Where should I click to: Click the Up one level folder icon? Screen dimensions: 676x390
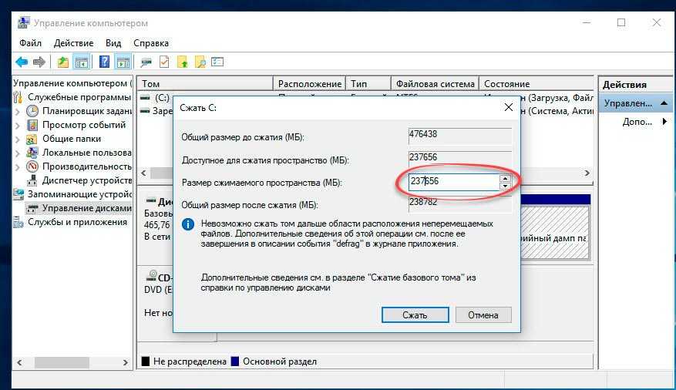63,62
